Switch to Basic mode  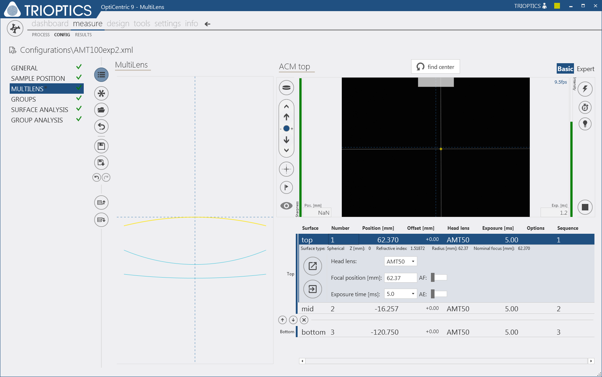[565, 69]
